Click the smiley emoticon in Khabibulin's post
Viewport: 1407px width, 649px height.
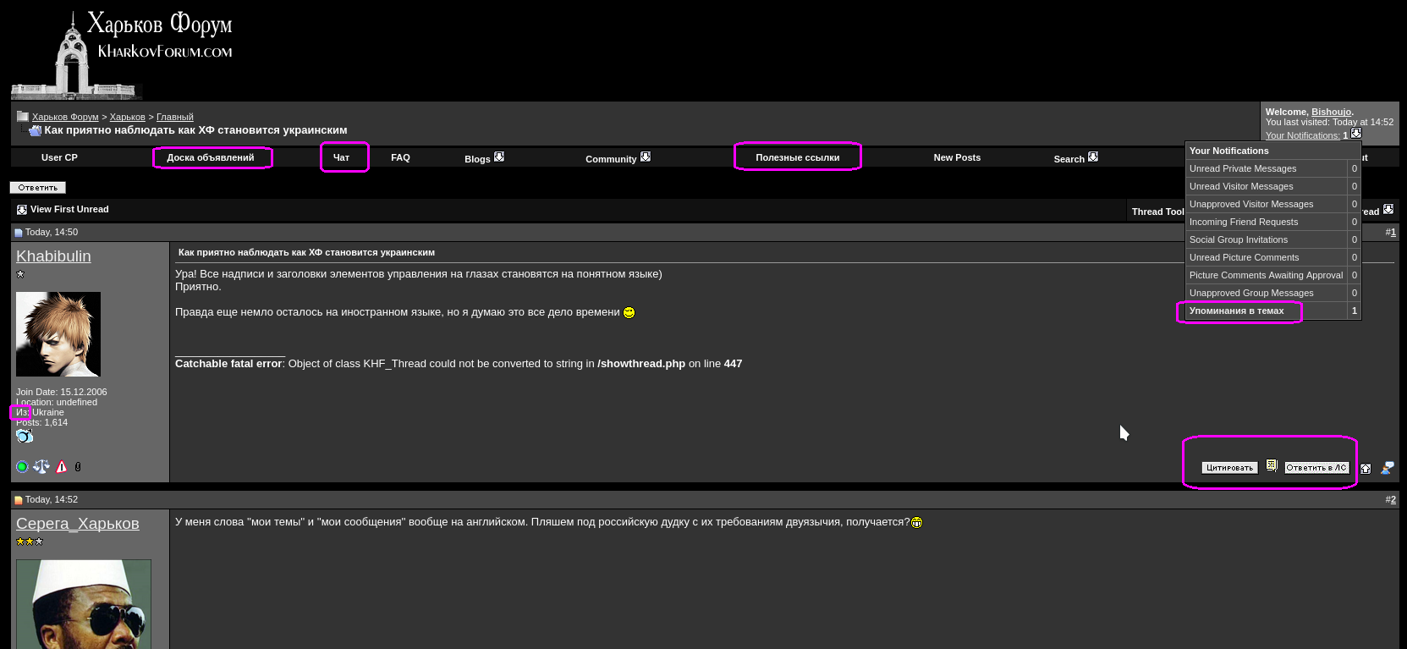point(629,313)
